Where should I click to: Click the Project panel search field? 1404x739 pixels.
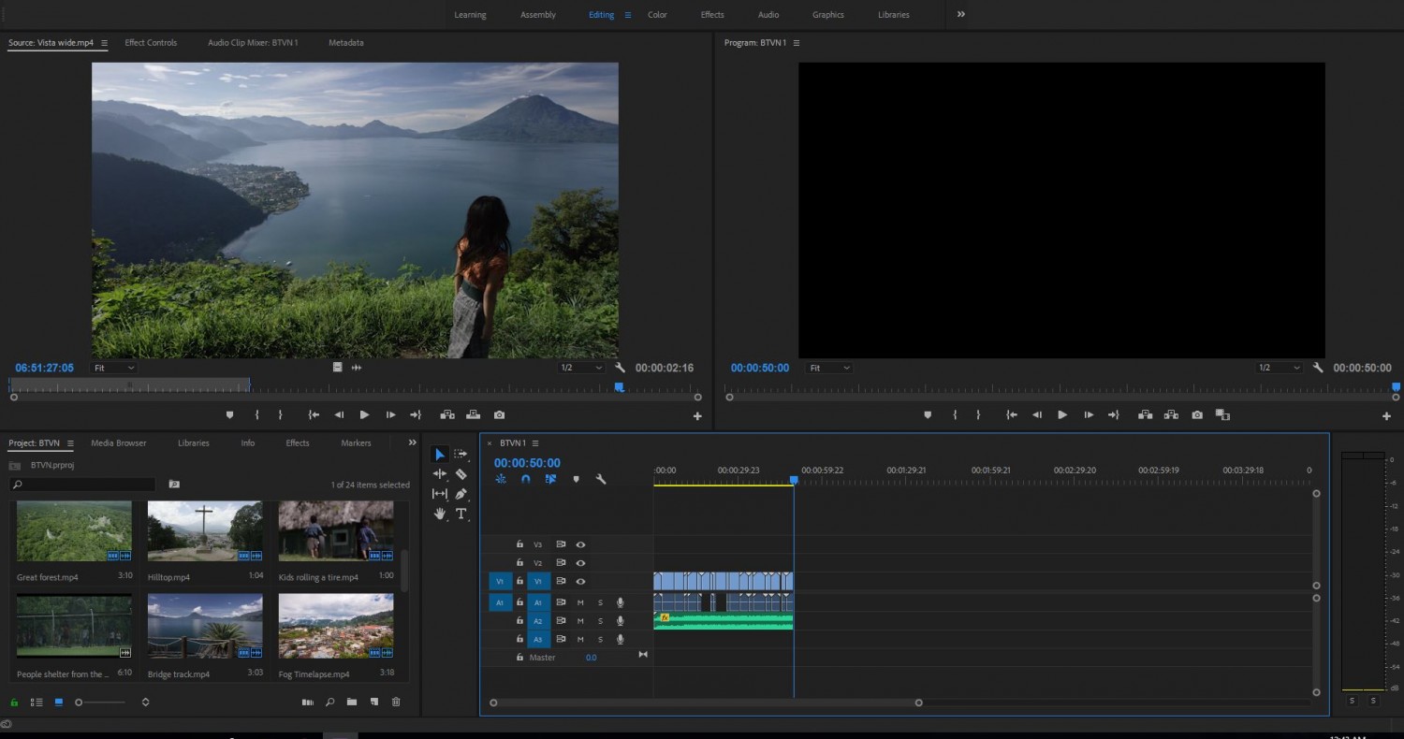[x=82, y=485]
